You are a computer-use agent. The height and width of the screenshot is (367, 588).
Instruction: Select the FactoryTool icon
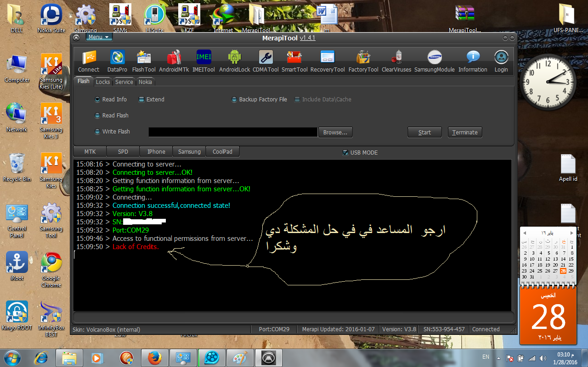pyautogui.click(x=363, y=61)
